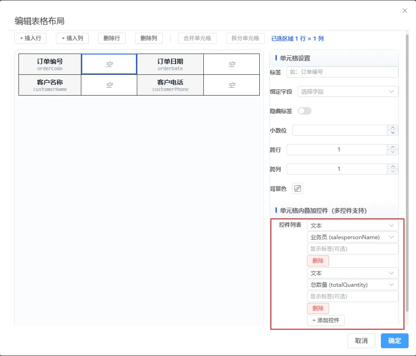
Task: Click the 插入列 button
Action: (72, 38)
